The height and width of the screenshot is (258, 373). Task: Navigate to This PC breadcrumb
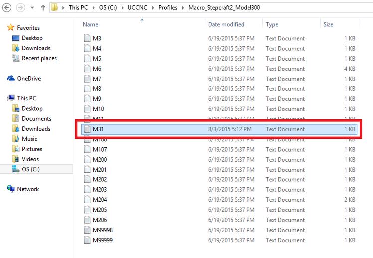(x=80, y=8)
